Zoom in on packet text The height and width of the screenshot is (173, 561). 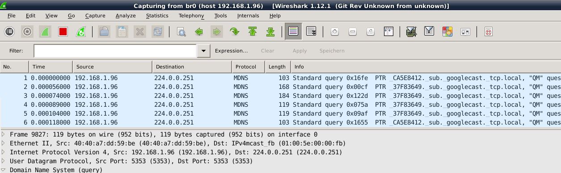coord(335,32)
